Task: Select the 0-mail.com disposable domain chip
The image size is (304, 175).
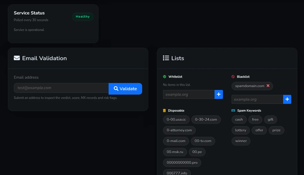Action: (x=176, y=141)
